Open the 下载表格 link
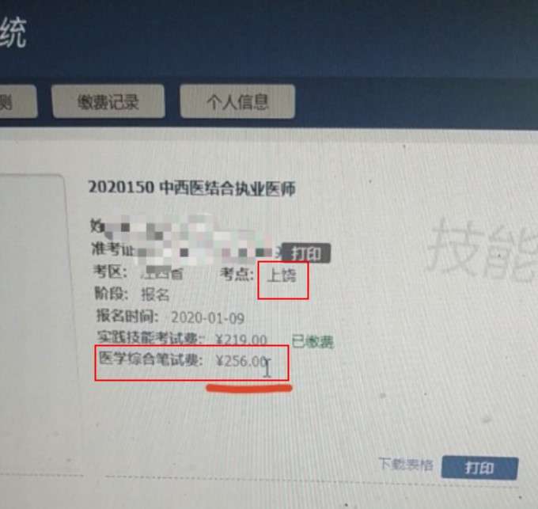Image resolution: width=538 pixels, height=509 pixels. pos(406,465)
